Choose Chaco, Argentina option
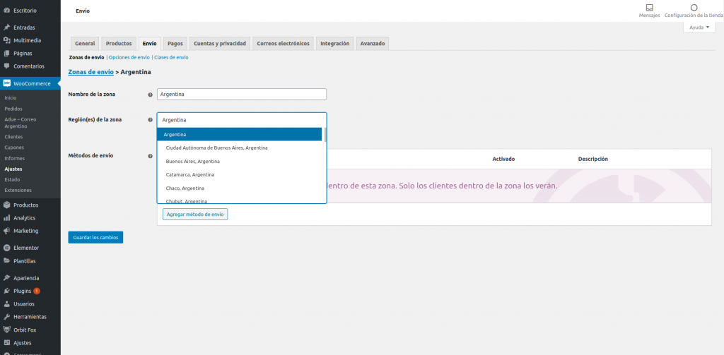The width and height of the screenshot is (724, 355). click(239, 188)
